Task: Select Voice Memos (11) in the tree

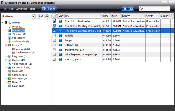Action: [x=22, y=64]
